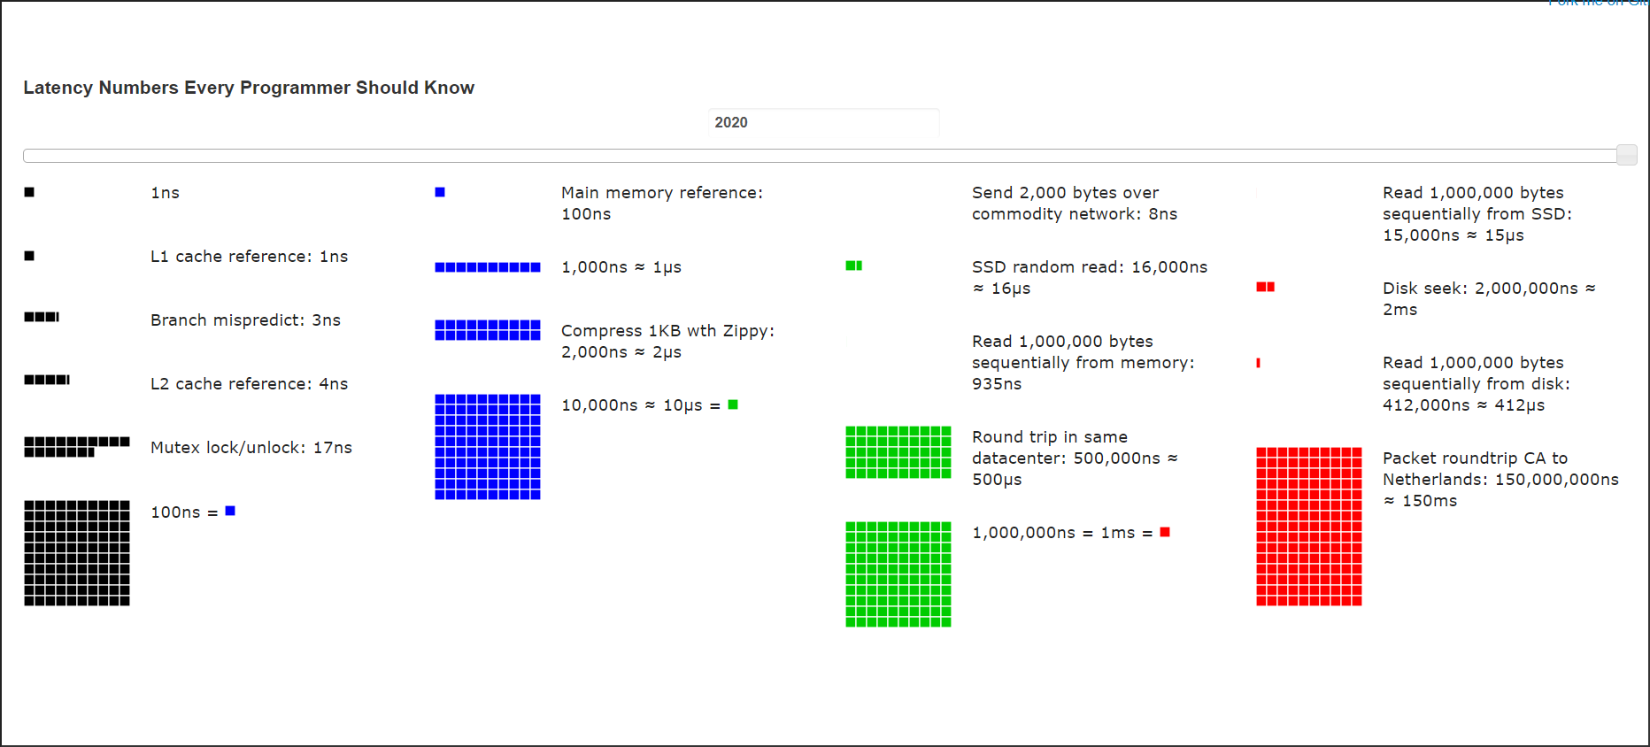Click the red sliver for disk sequential read

[x=1258, y=363]
